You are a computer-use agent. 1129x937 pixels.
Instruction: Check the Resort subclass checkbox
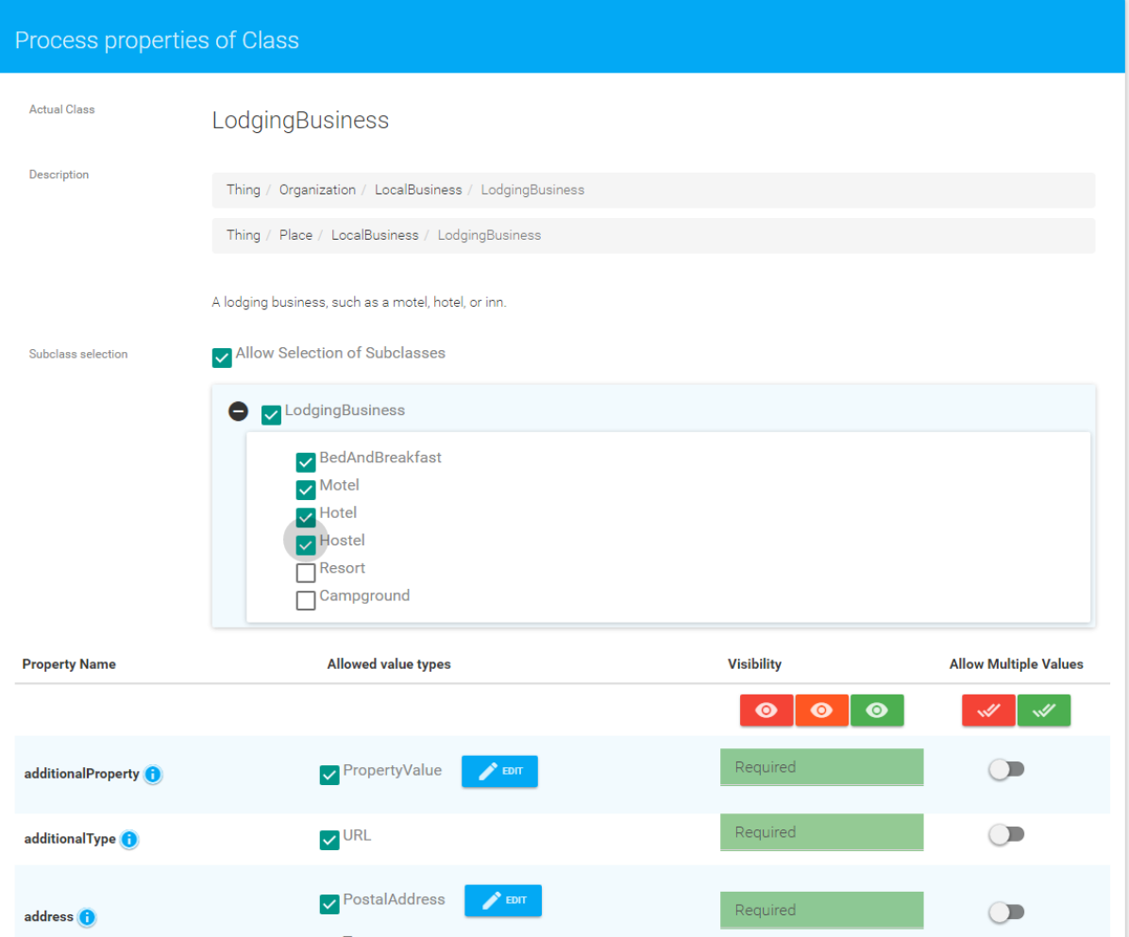pyautogui.click(x=306, y=573)
